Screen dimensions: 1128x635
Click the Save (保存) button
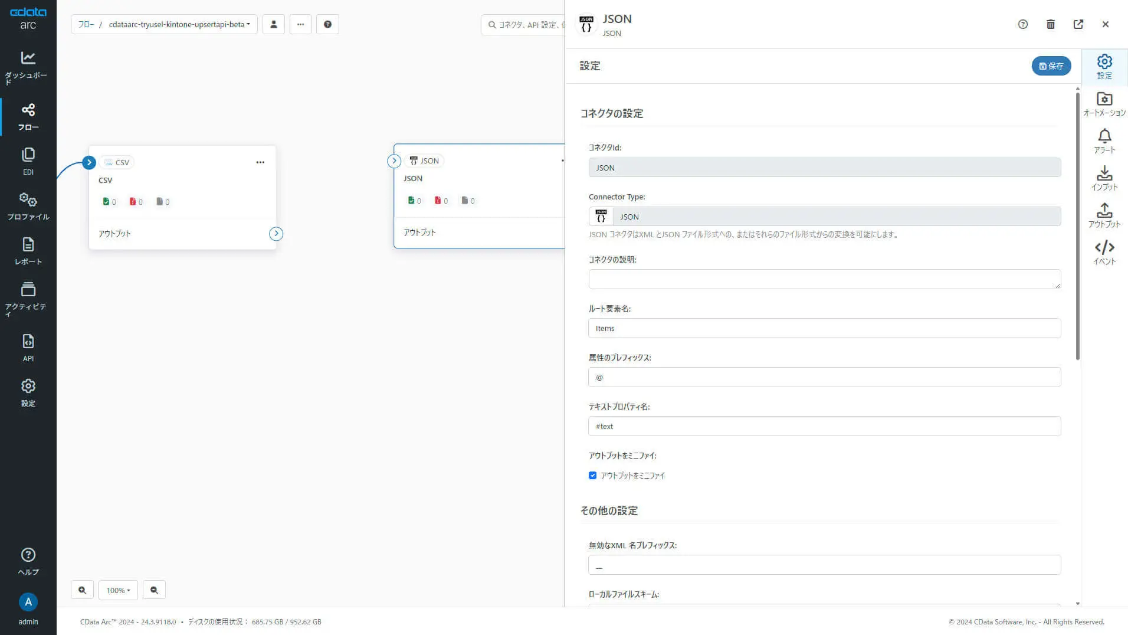[x=1051, y=66]
